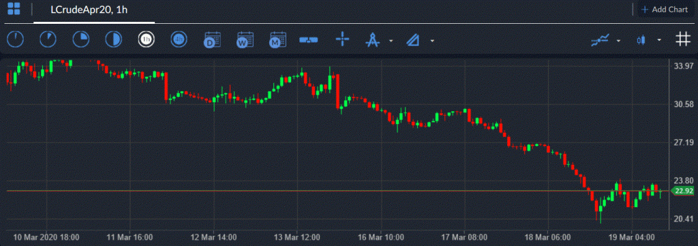The image size is (698, 246).
Task: Open the indicators line-chart icon
Action: click(x=600, y=40)
